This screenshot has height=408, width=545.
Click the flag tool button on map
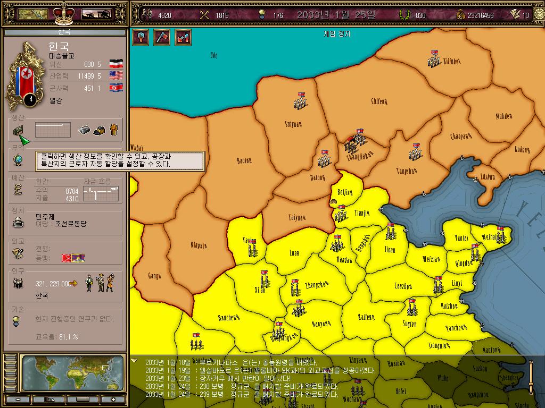click(162, 37)
